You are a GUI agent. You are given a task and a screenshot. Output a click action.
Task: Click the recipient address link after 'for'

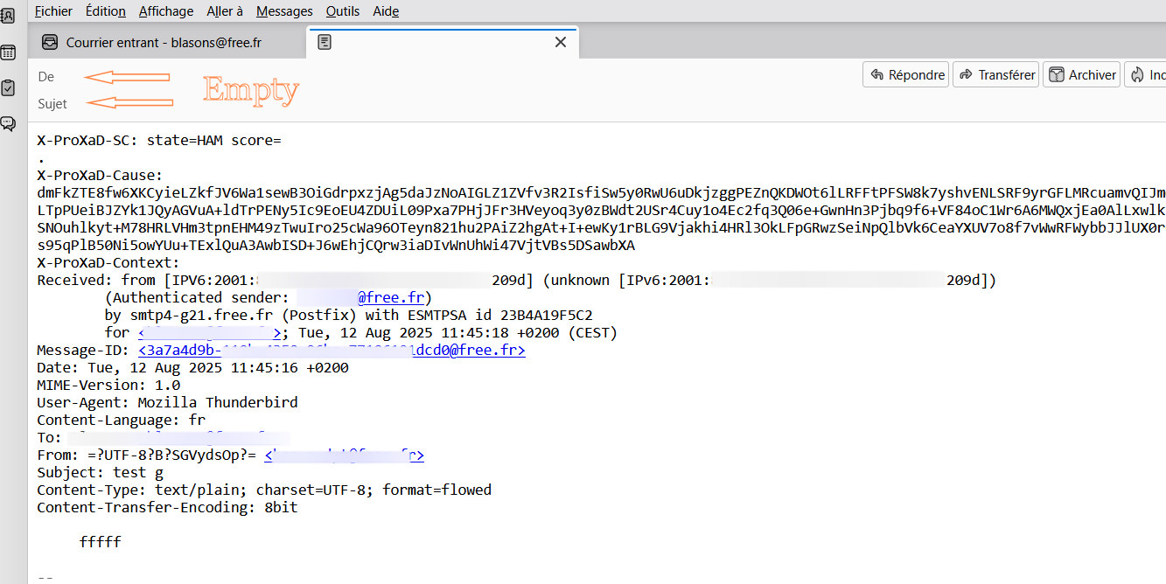[x=212, y=333]
